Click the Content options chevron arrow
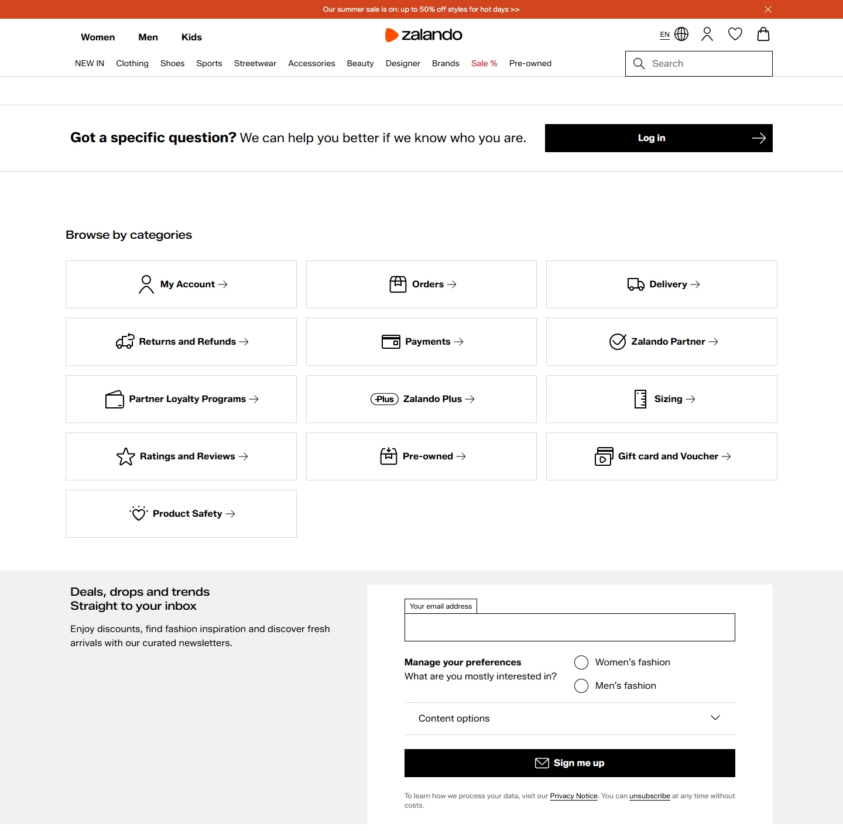The height and width of the screenshot is (831, 843). click(x=715, y=718)
